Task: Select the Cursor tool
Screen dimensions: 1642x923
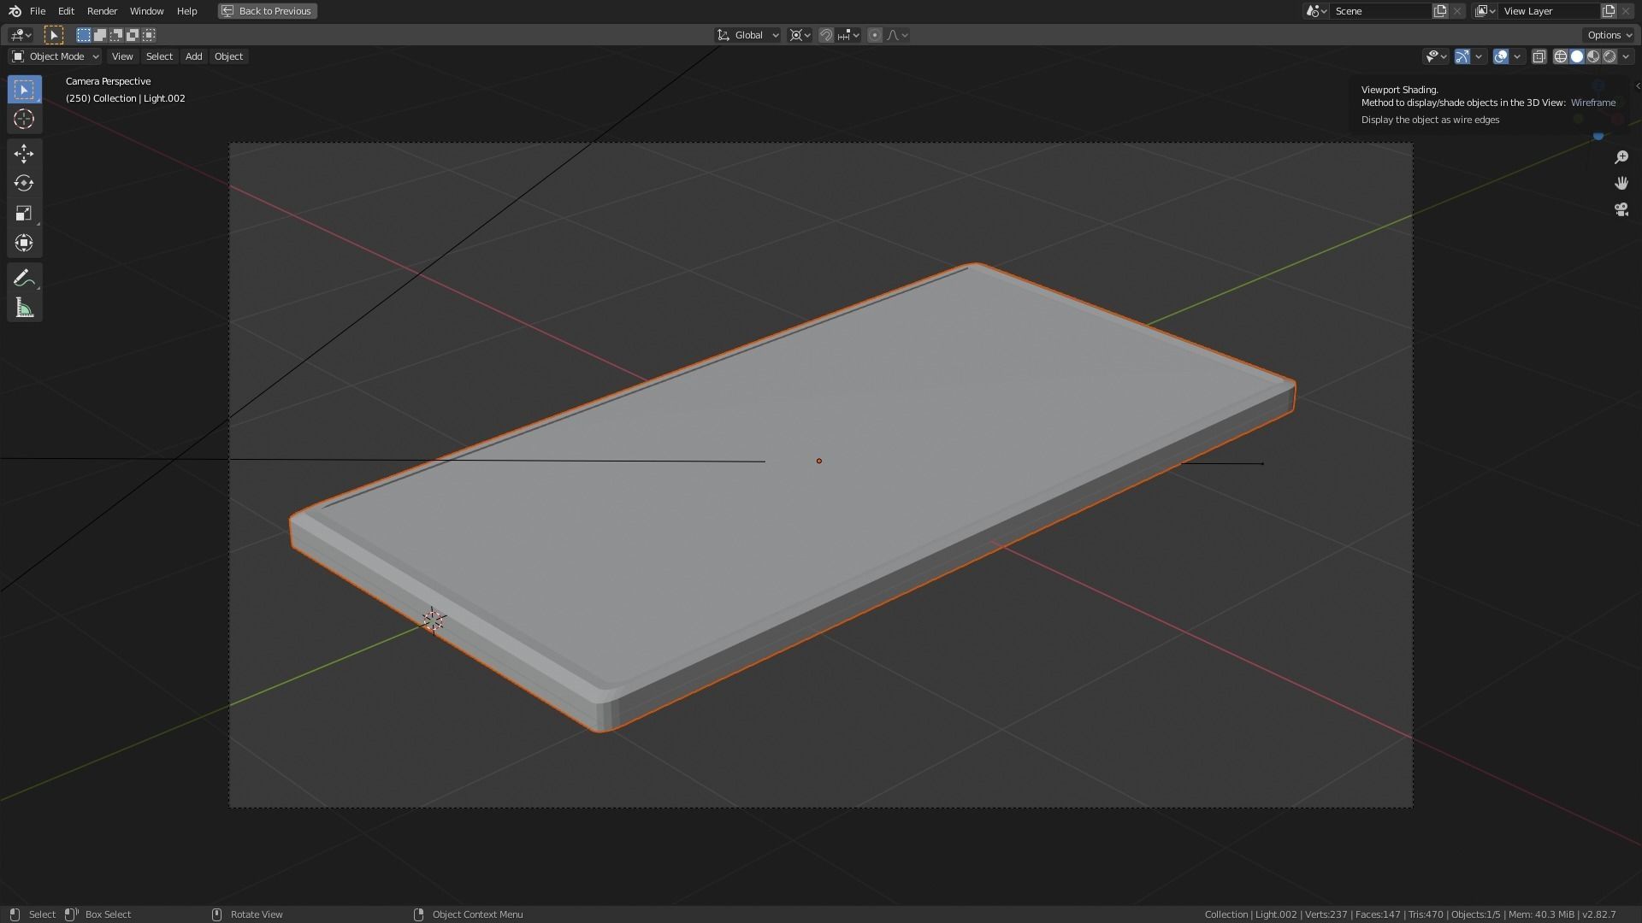Action: tap(24, 120)
